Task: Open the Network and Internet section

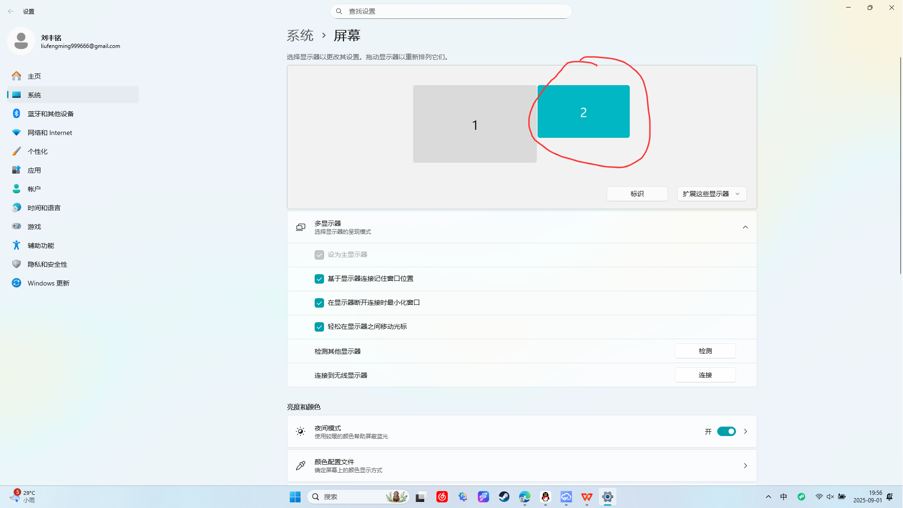Action: [49, 133]
